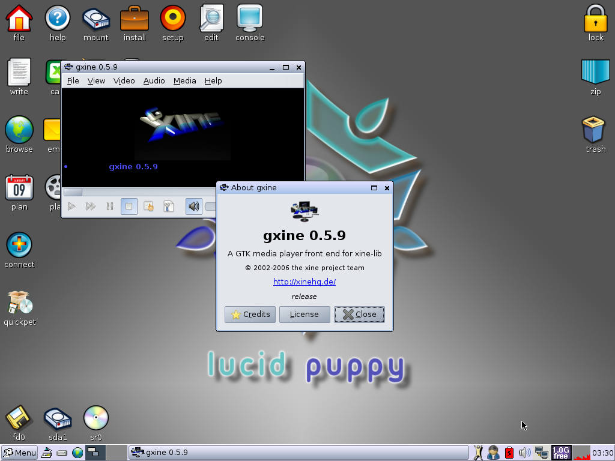Click the 1.0G free storage tray indicator
This screenshot has width=615, height=461.
[561, 453]
